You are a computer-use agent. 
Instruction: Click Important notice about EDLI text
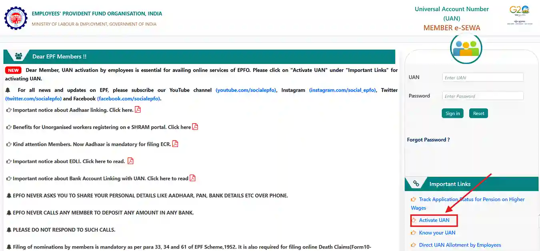pos(69,161)
